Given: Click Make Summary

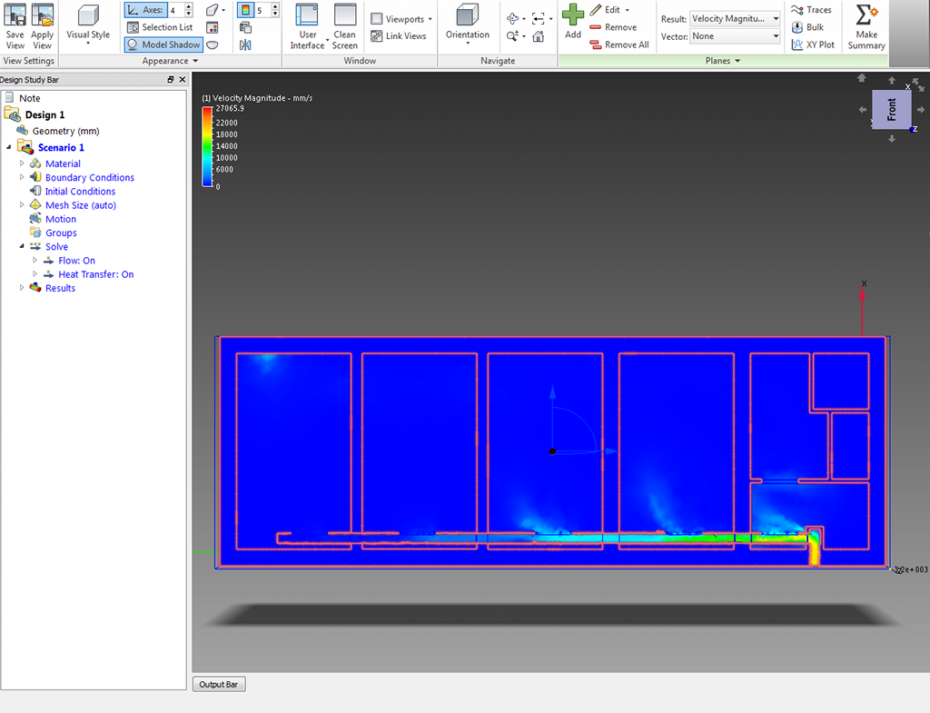Looking at the screenshot, I should coord(866,26).
